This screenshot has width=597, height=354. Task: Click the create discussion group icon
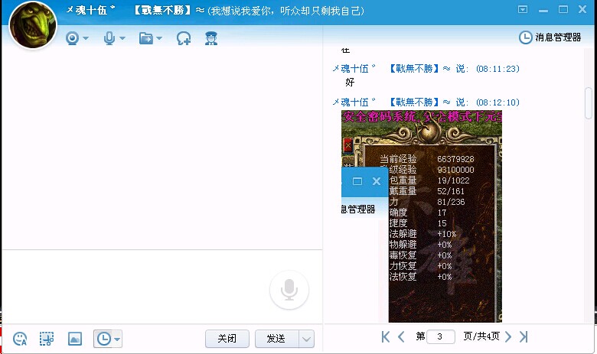click(184, 38)
